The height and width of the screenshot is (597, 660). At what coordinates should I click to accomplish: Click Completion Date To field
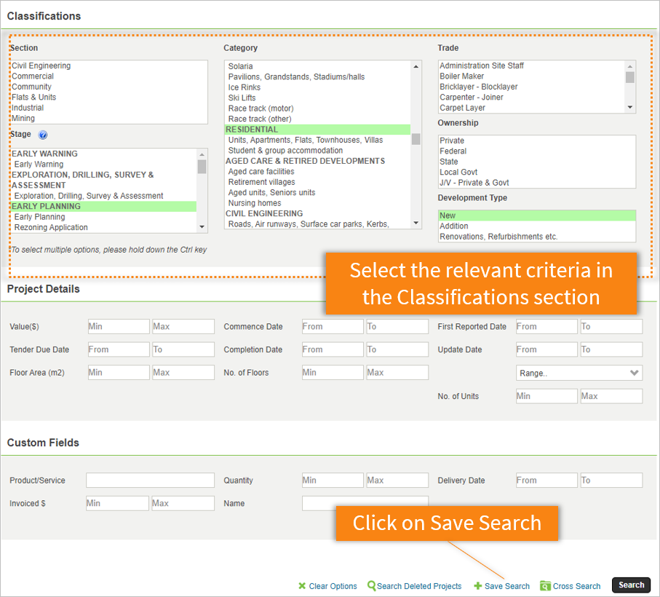[397, 350]
